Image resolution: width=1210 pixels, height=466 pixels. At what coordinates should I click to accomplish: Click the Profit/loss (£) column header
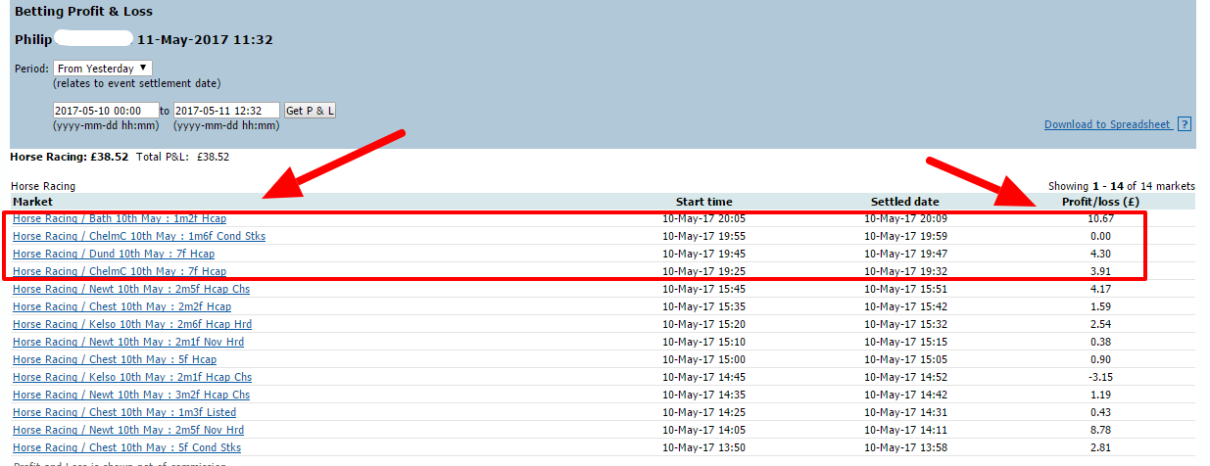pyautogui.click(x=1101, y=202)
